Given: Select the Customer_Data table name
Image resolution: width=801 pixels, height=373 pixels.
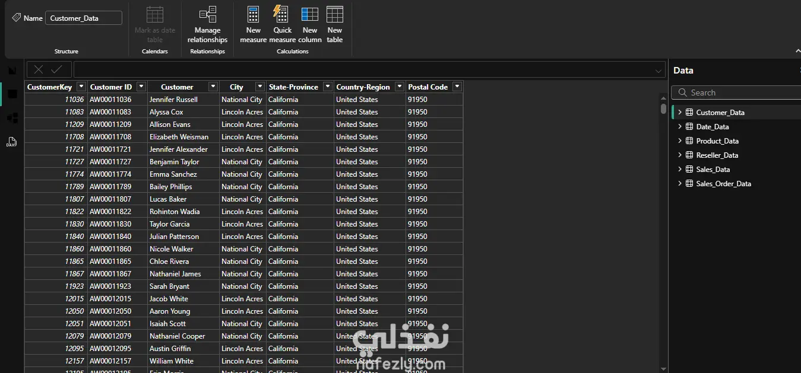Looking at the screenshot, I should 720,112.
